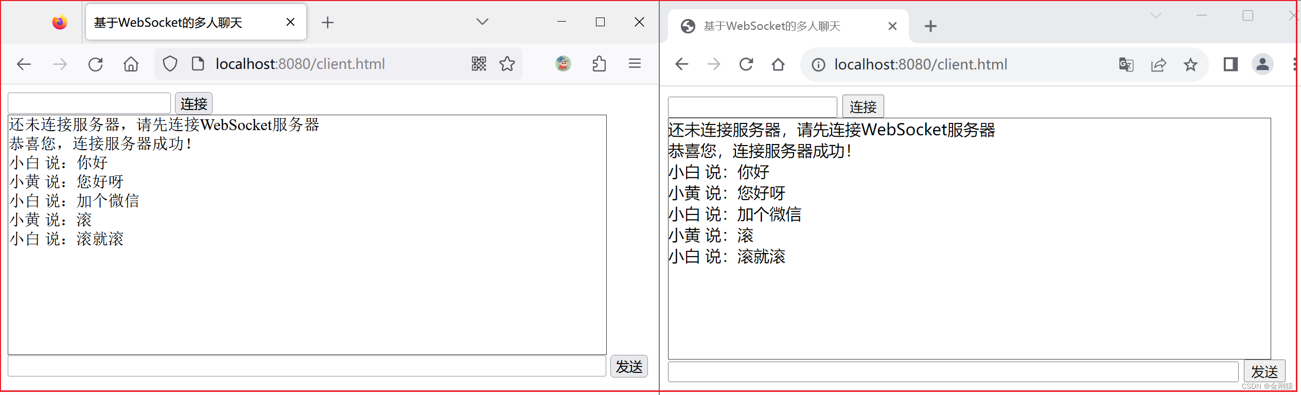Click message input field in Chrome page
This screenshot has width=1301, height=395.
point(953,371)
